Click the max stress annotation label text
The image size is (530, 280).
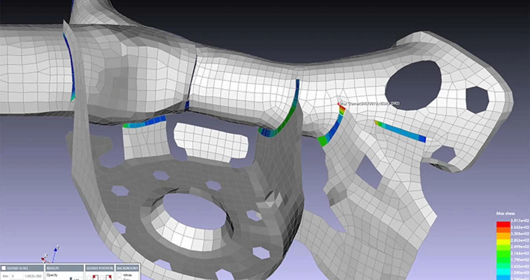tap(371, 104)
